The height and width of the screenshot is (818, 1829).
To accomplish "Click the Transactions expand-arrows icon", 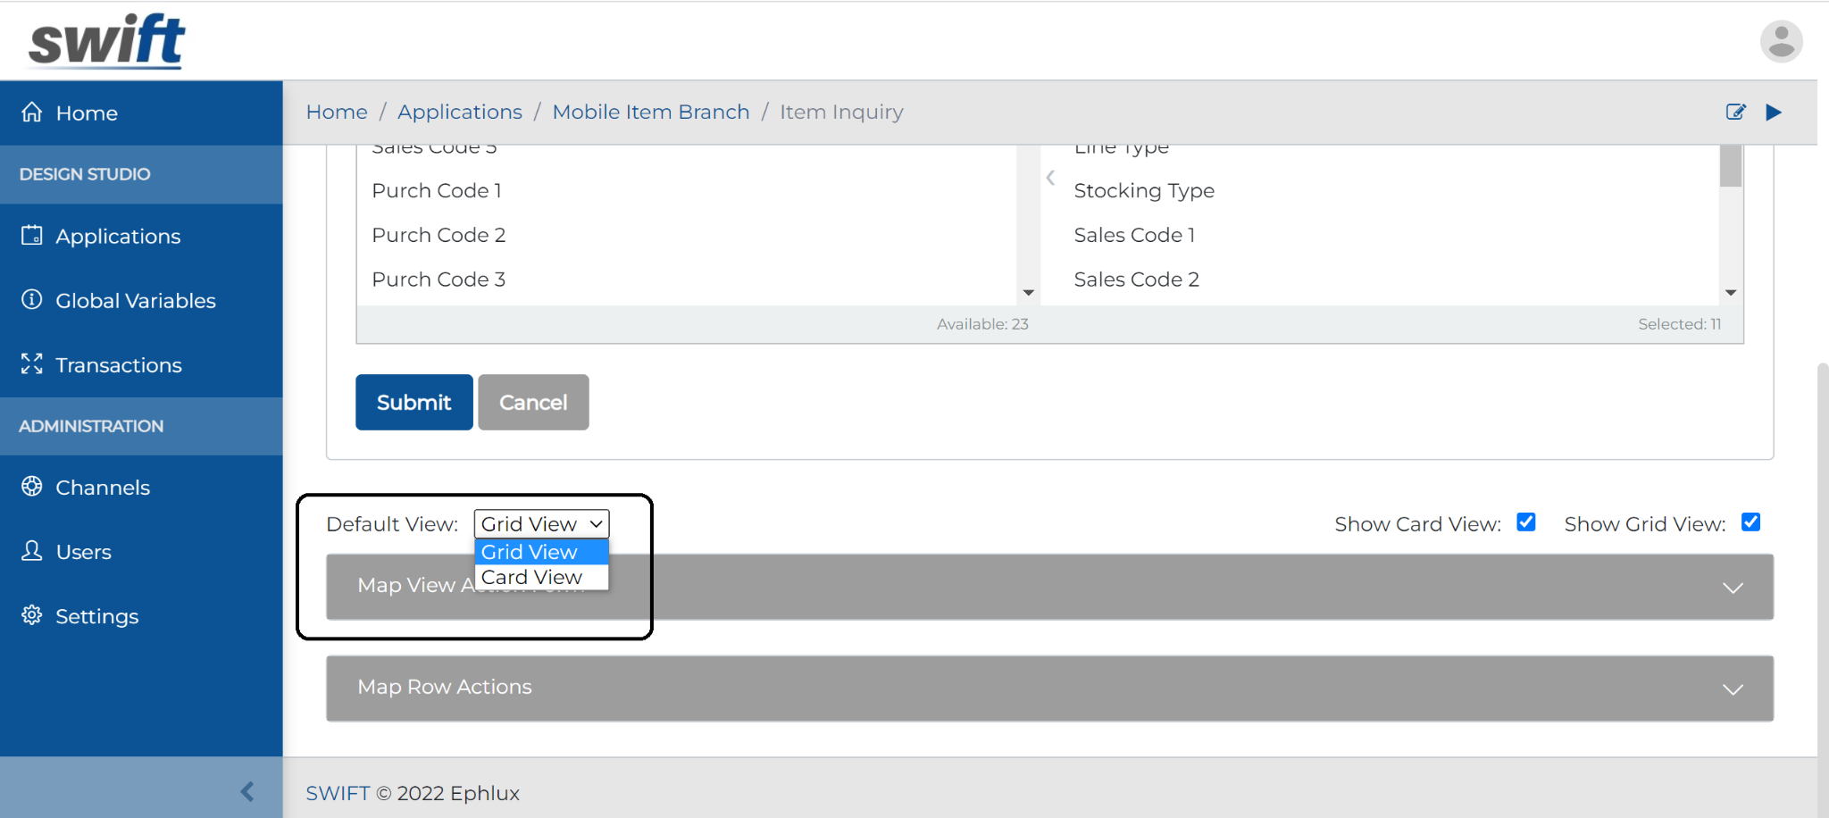I will point(32,364).
